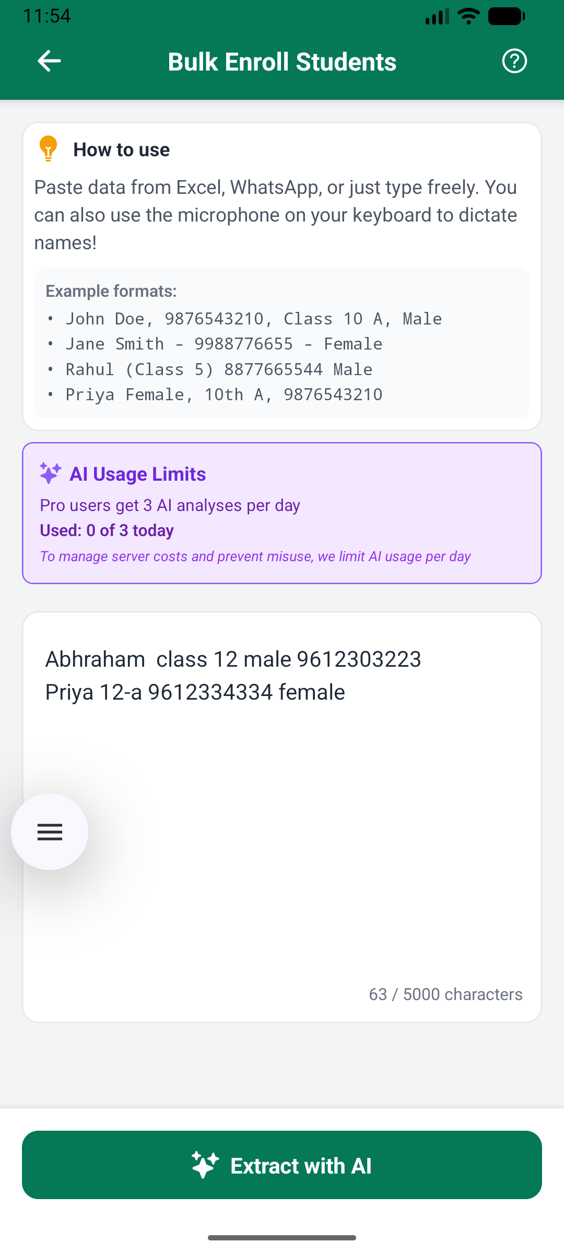
Task: Tap the sparkle icon next to AI Usage Limits
Action: (50, 473)
